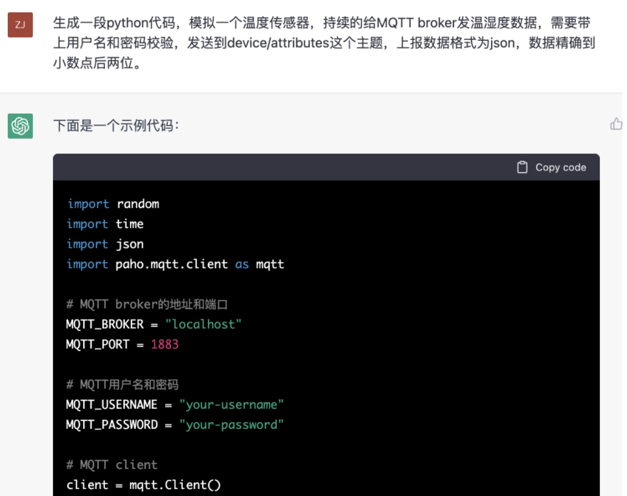
Task: Click the broker address comment line
Action: tap(146, 304)
